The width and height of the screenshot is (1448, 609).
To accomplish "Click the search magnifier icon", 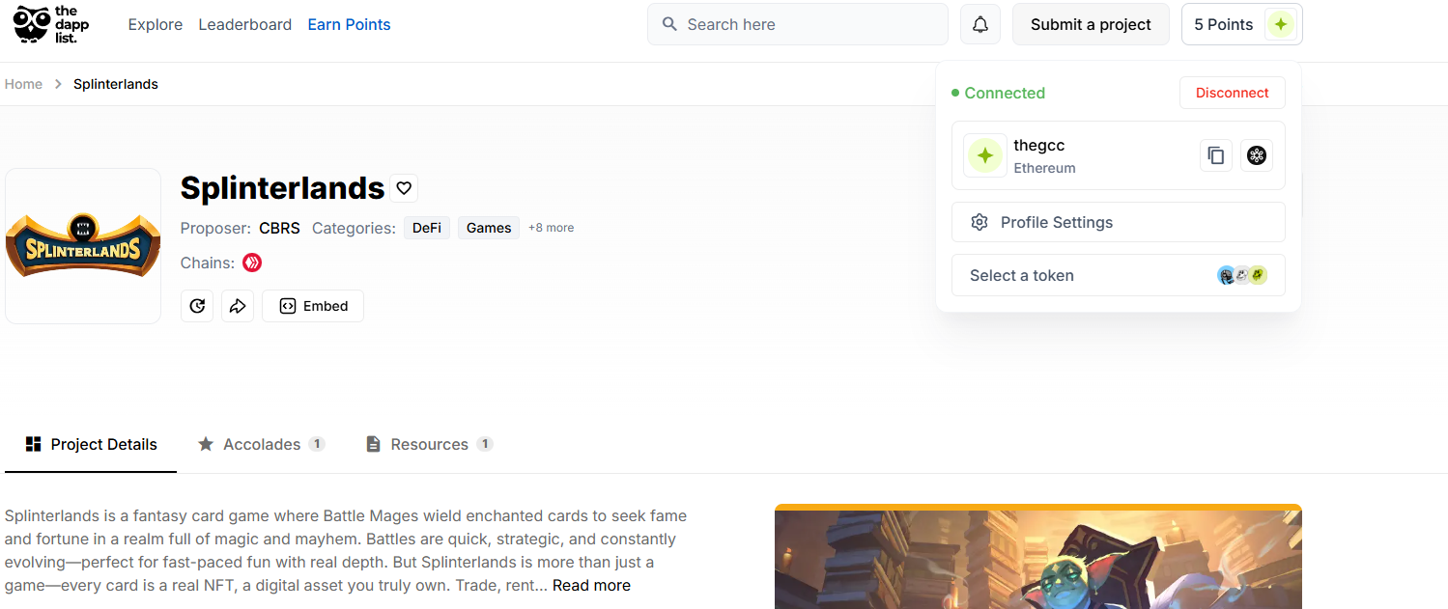I will pos(669,24).
